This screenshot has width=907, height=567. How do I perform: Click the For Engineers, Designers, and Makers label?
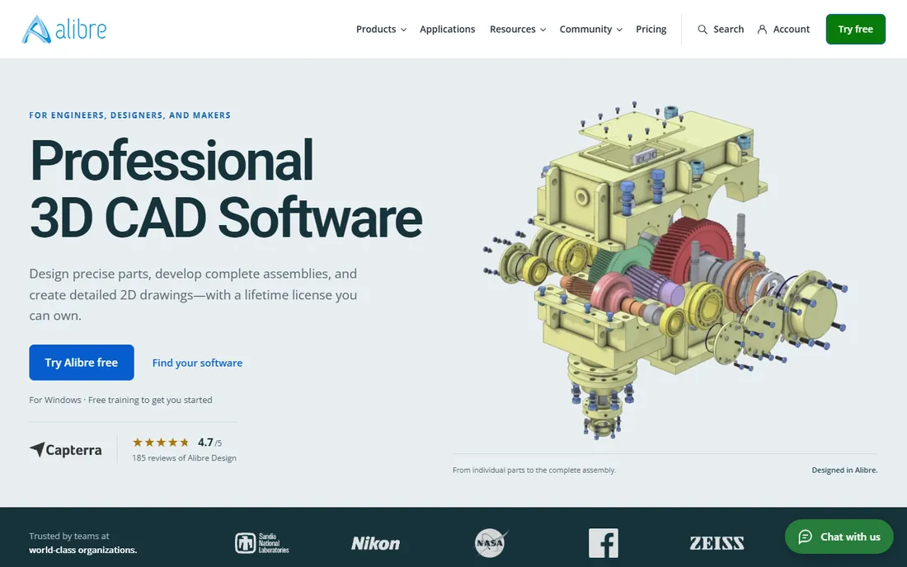click(x=130, y=115)
